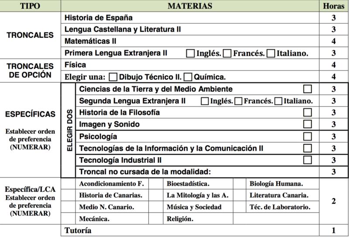Screen dimensions: 349x237
Task: Click the numbering box beside Acondicionamiento F.
Action: click(x=68, y=184)
